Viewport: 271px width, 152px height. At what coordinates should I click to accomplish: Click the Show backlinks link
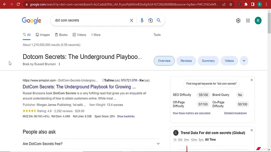[x=126, y=116]
